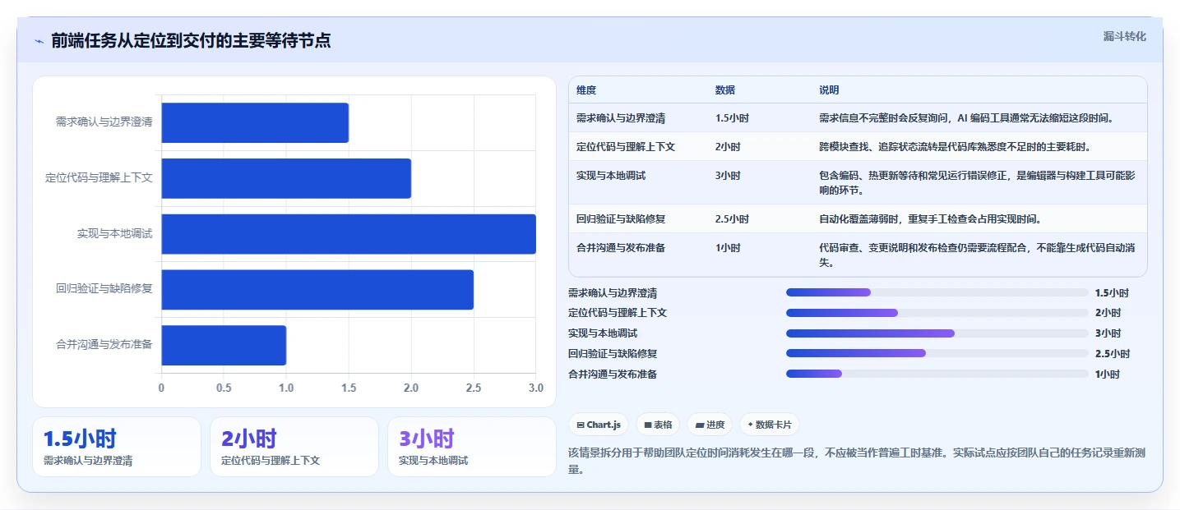Click the 回归验证与缺陷修复 chart bar
Image resolution: width=1180 pixels, height=510 pixels.
(317, 289)
